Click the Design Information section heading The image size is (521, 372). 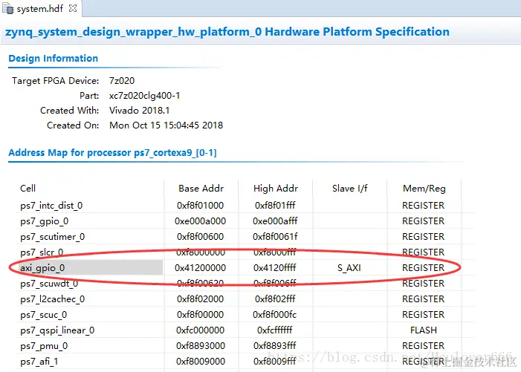54,59
